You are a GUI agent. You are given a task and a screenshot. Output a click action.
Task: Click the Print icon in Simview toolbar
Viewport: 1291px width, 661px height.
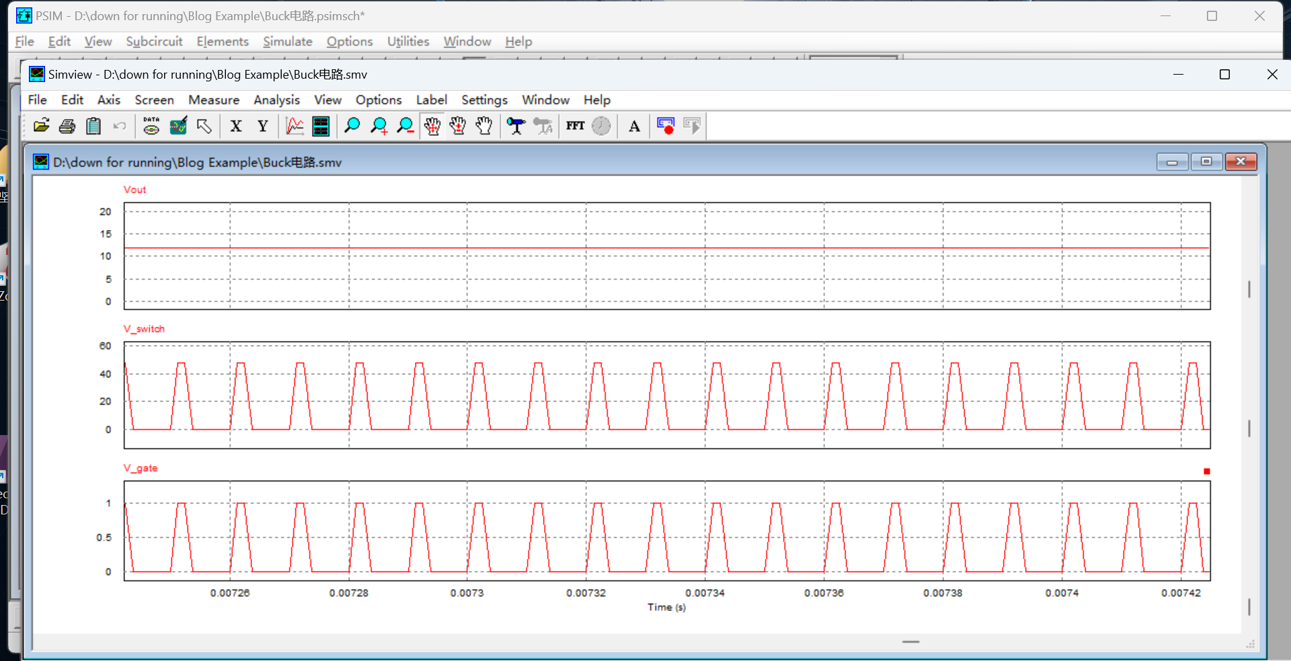tap(67, 126)
